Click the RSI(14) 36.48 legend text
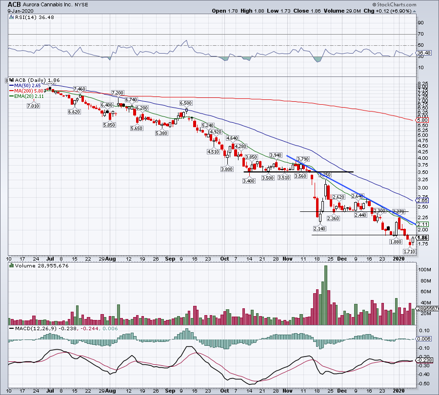This screenshot has width=439, height=395. click(x=35, y=18)
